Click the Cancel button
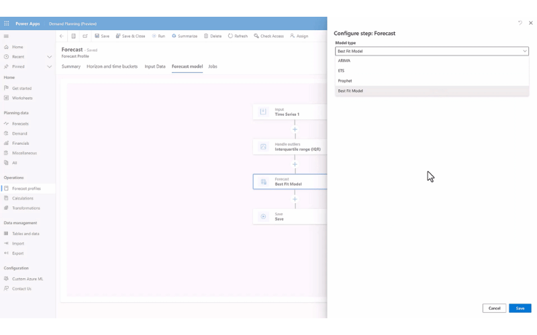This screenshot has height=335, width=537. 494,308
